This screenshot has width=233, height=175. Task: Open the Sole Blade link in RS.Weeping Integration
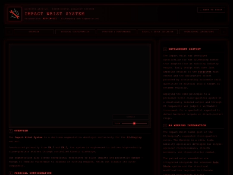[191, 164]
